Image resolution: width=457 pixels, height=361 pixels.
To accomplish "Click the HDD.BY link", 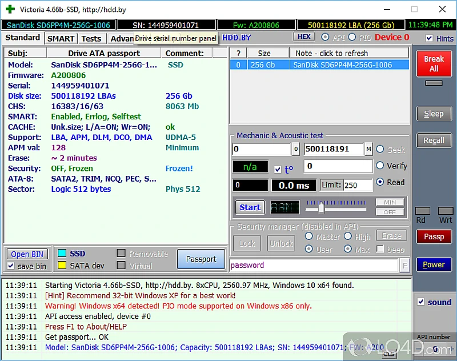I will click(236, 38).
